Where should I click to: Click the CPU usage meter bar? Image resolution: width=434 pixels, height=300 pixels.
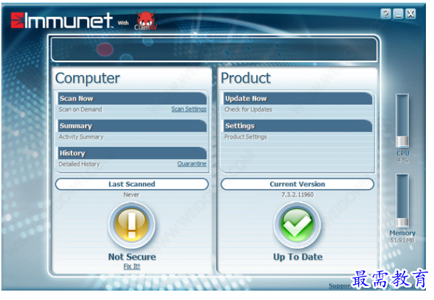click(x=402, y=121)
